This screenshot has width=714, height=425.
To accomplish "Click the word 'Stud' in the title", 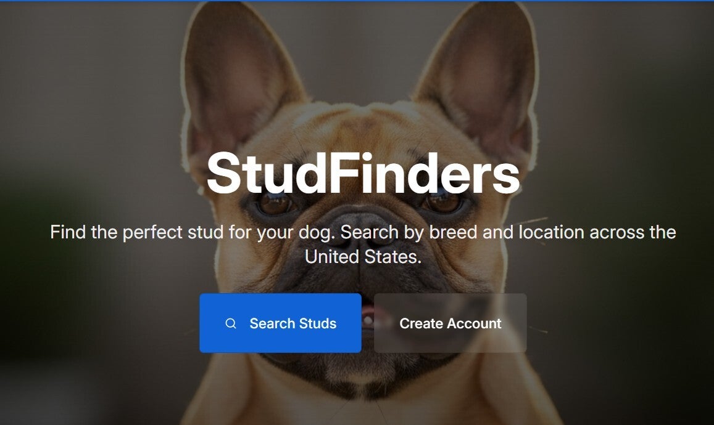I will pos(266,174).
